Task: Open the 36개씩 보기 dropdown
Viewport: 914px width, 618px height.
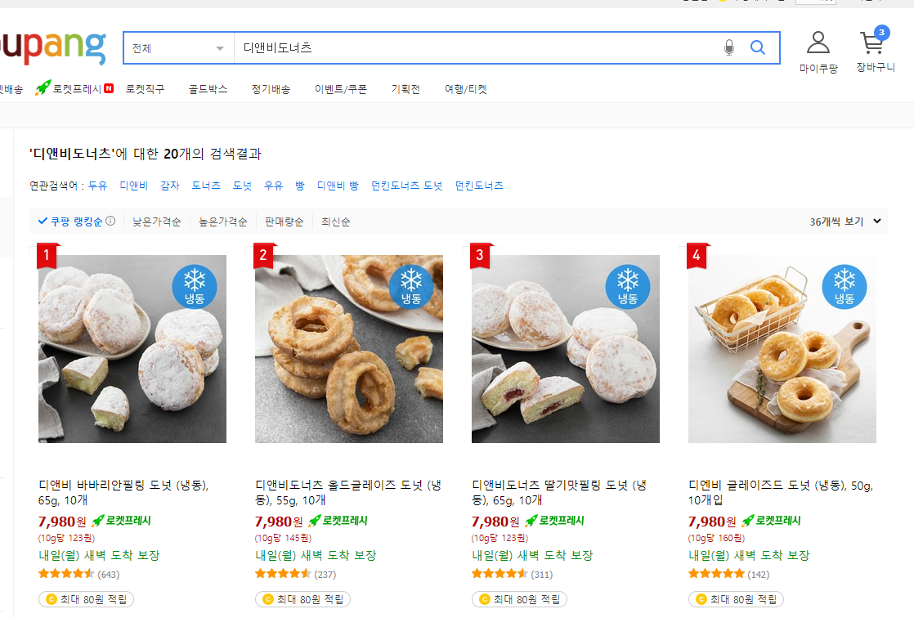Action: pos(845,222)
